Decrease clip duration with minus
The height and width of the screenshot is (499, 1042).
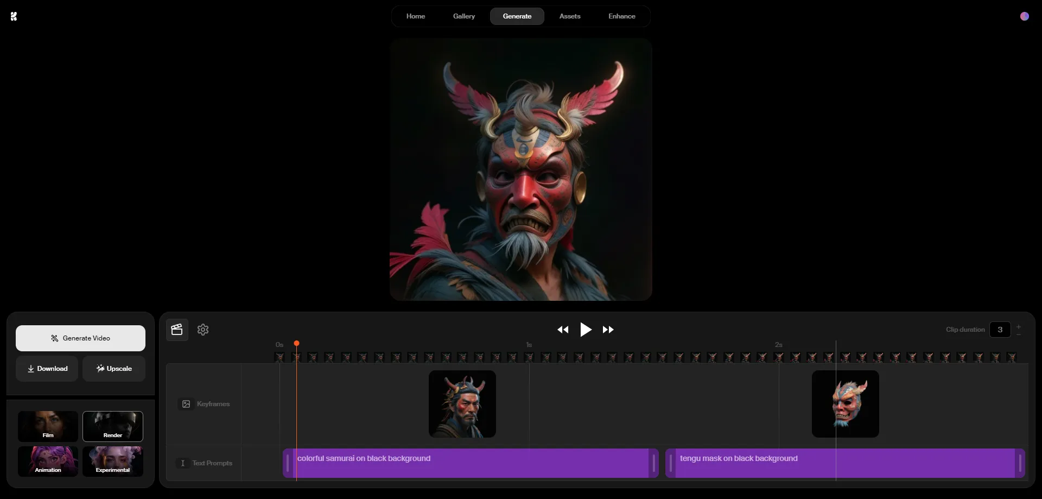point(1019,334)
